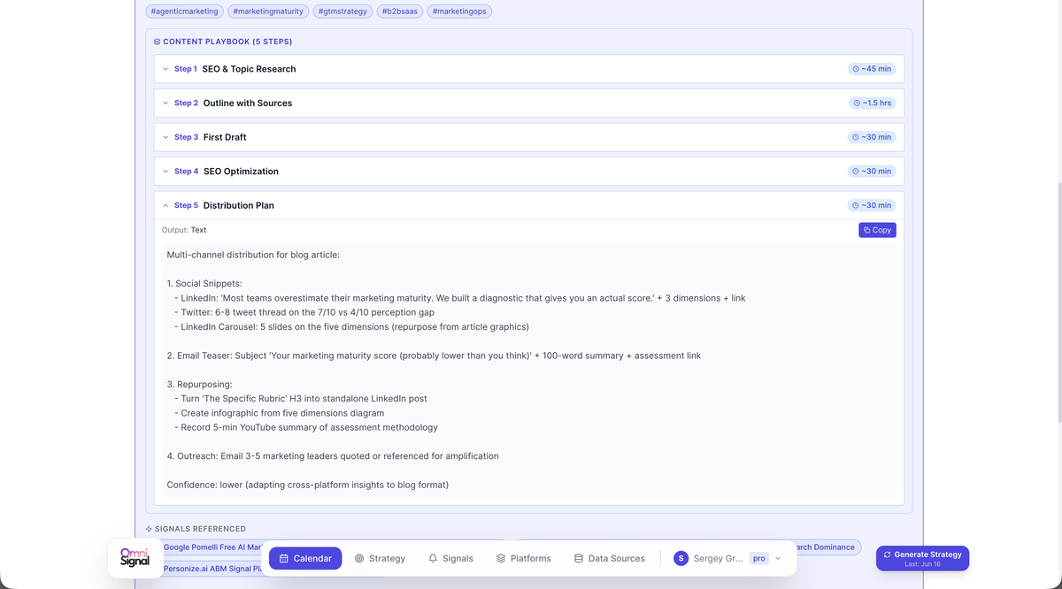Click the Outreach line in output

pyautogui.click(x=333, y=456)
